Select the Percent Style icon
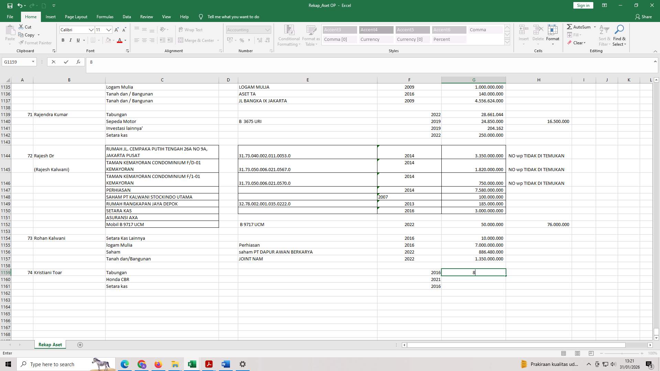The height and width of the screenshot is (371, 660). pyautogui.click(x=242, y=40)
